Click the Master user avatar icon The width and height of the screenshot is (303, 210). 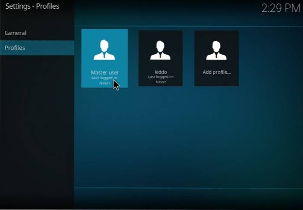104,50
